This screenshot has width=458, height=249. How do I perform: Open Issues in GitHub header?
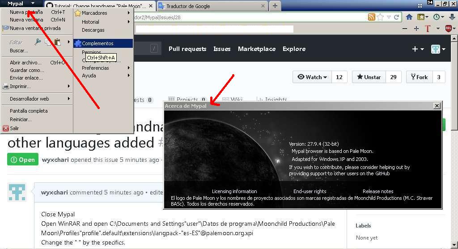[222, 49]
